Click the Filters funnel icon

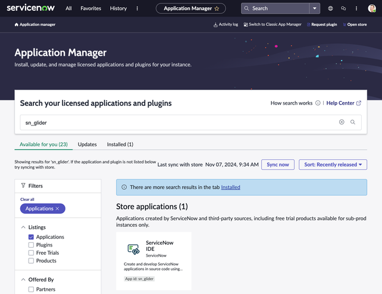[x=23, y=185]
